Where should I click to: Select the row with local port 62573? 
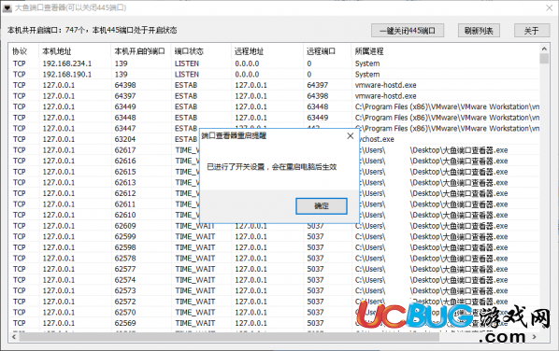coord(274,291)
